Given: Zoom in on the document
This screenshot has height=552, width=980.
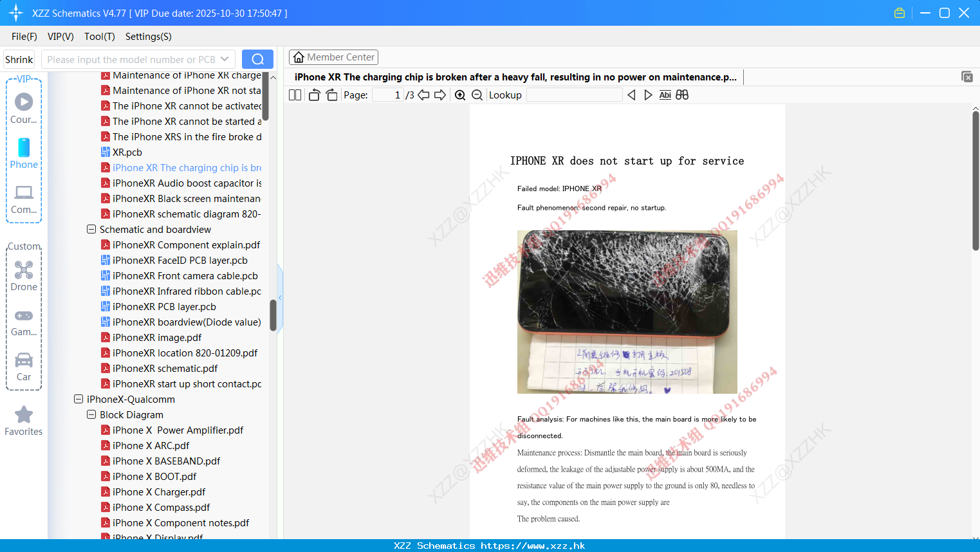Looking at the screenshot, I should tap(460, 95).
